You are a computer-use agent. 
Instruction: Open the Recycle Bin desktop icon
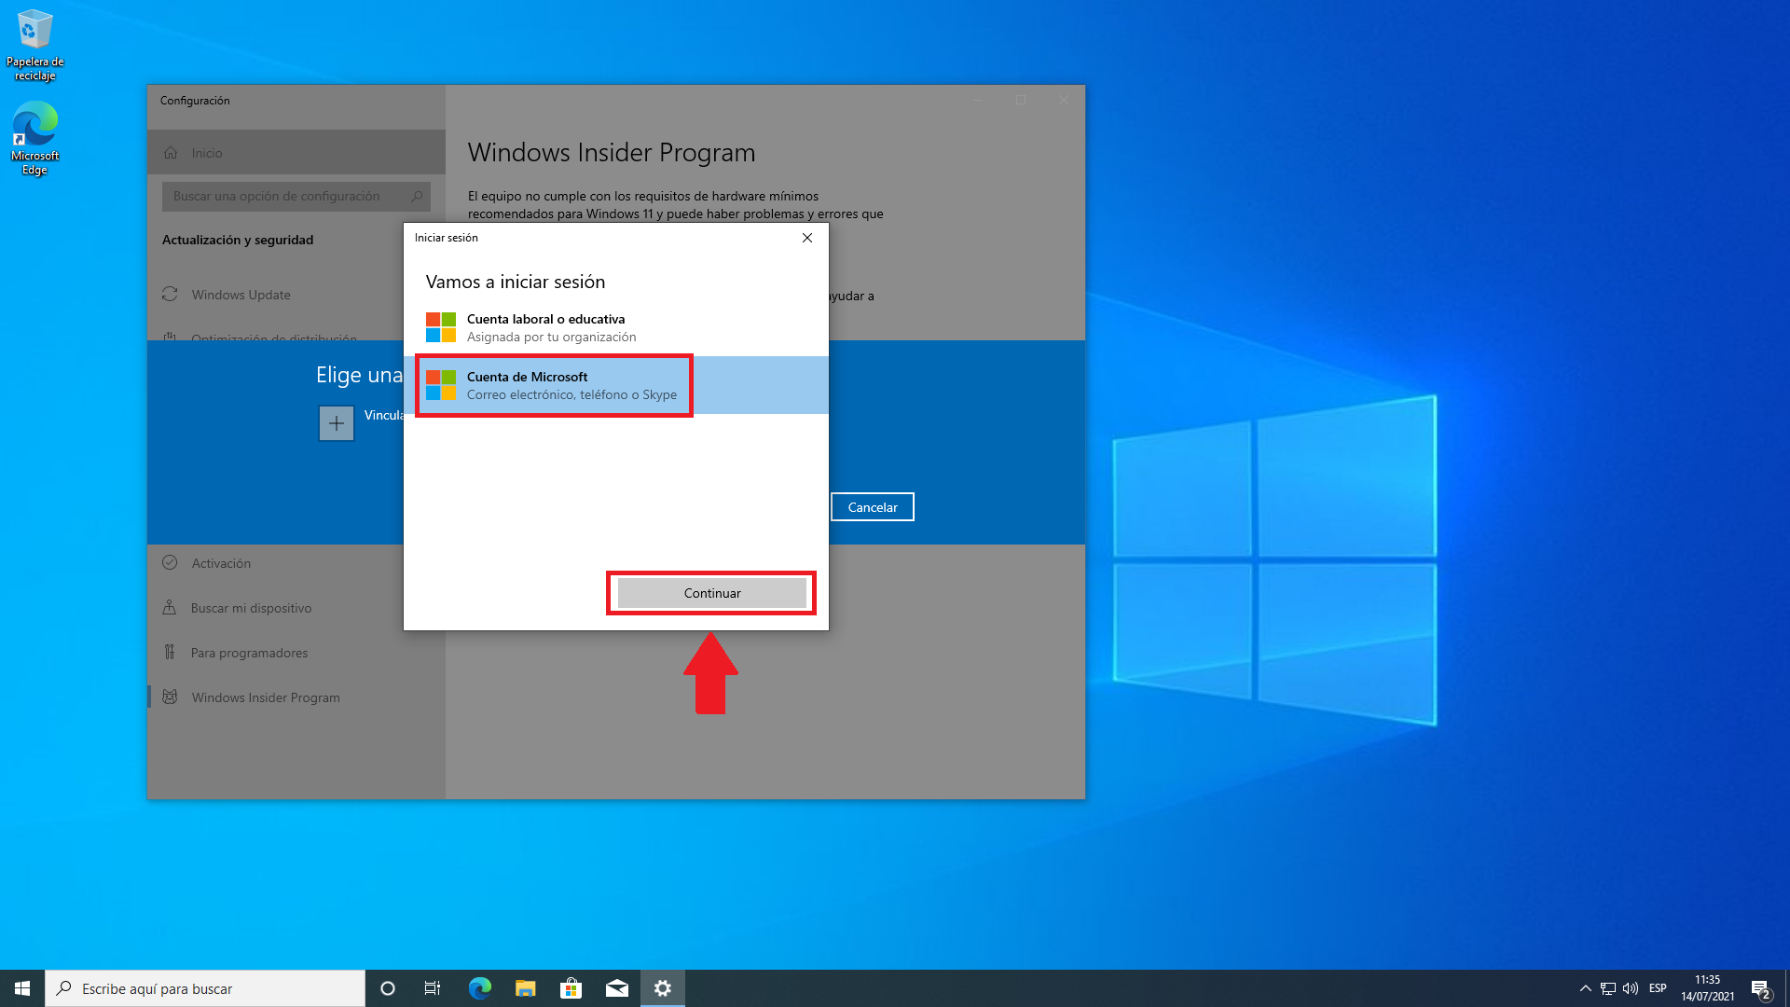34,43
